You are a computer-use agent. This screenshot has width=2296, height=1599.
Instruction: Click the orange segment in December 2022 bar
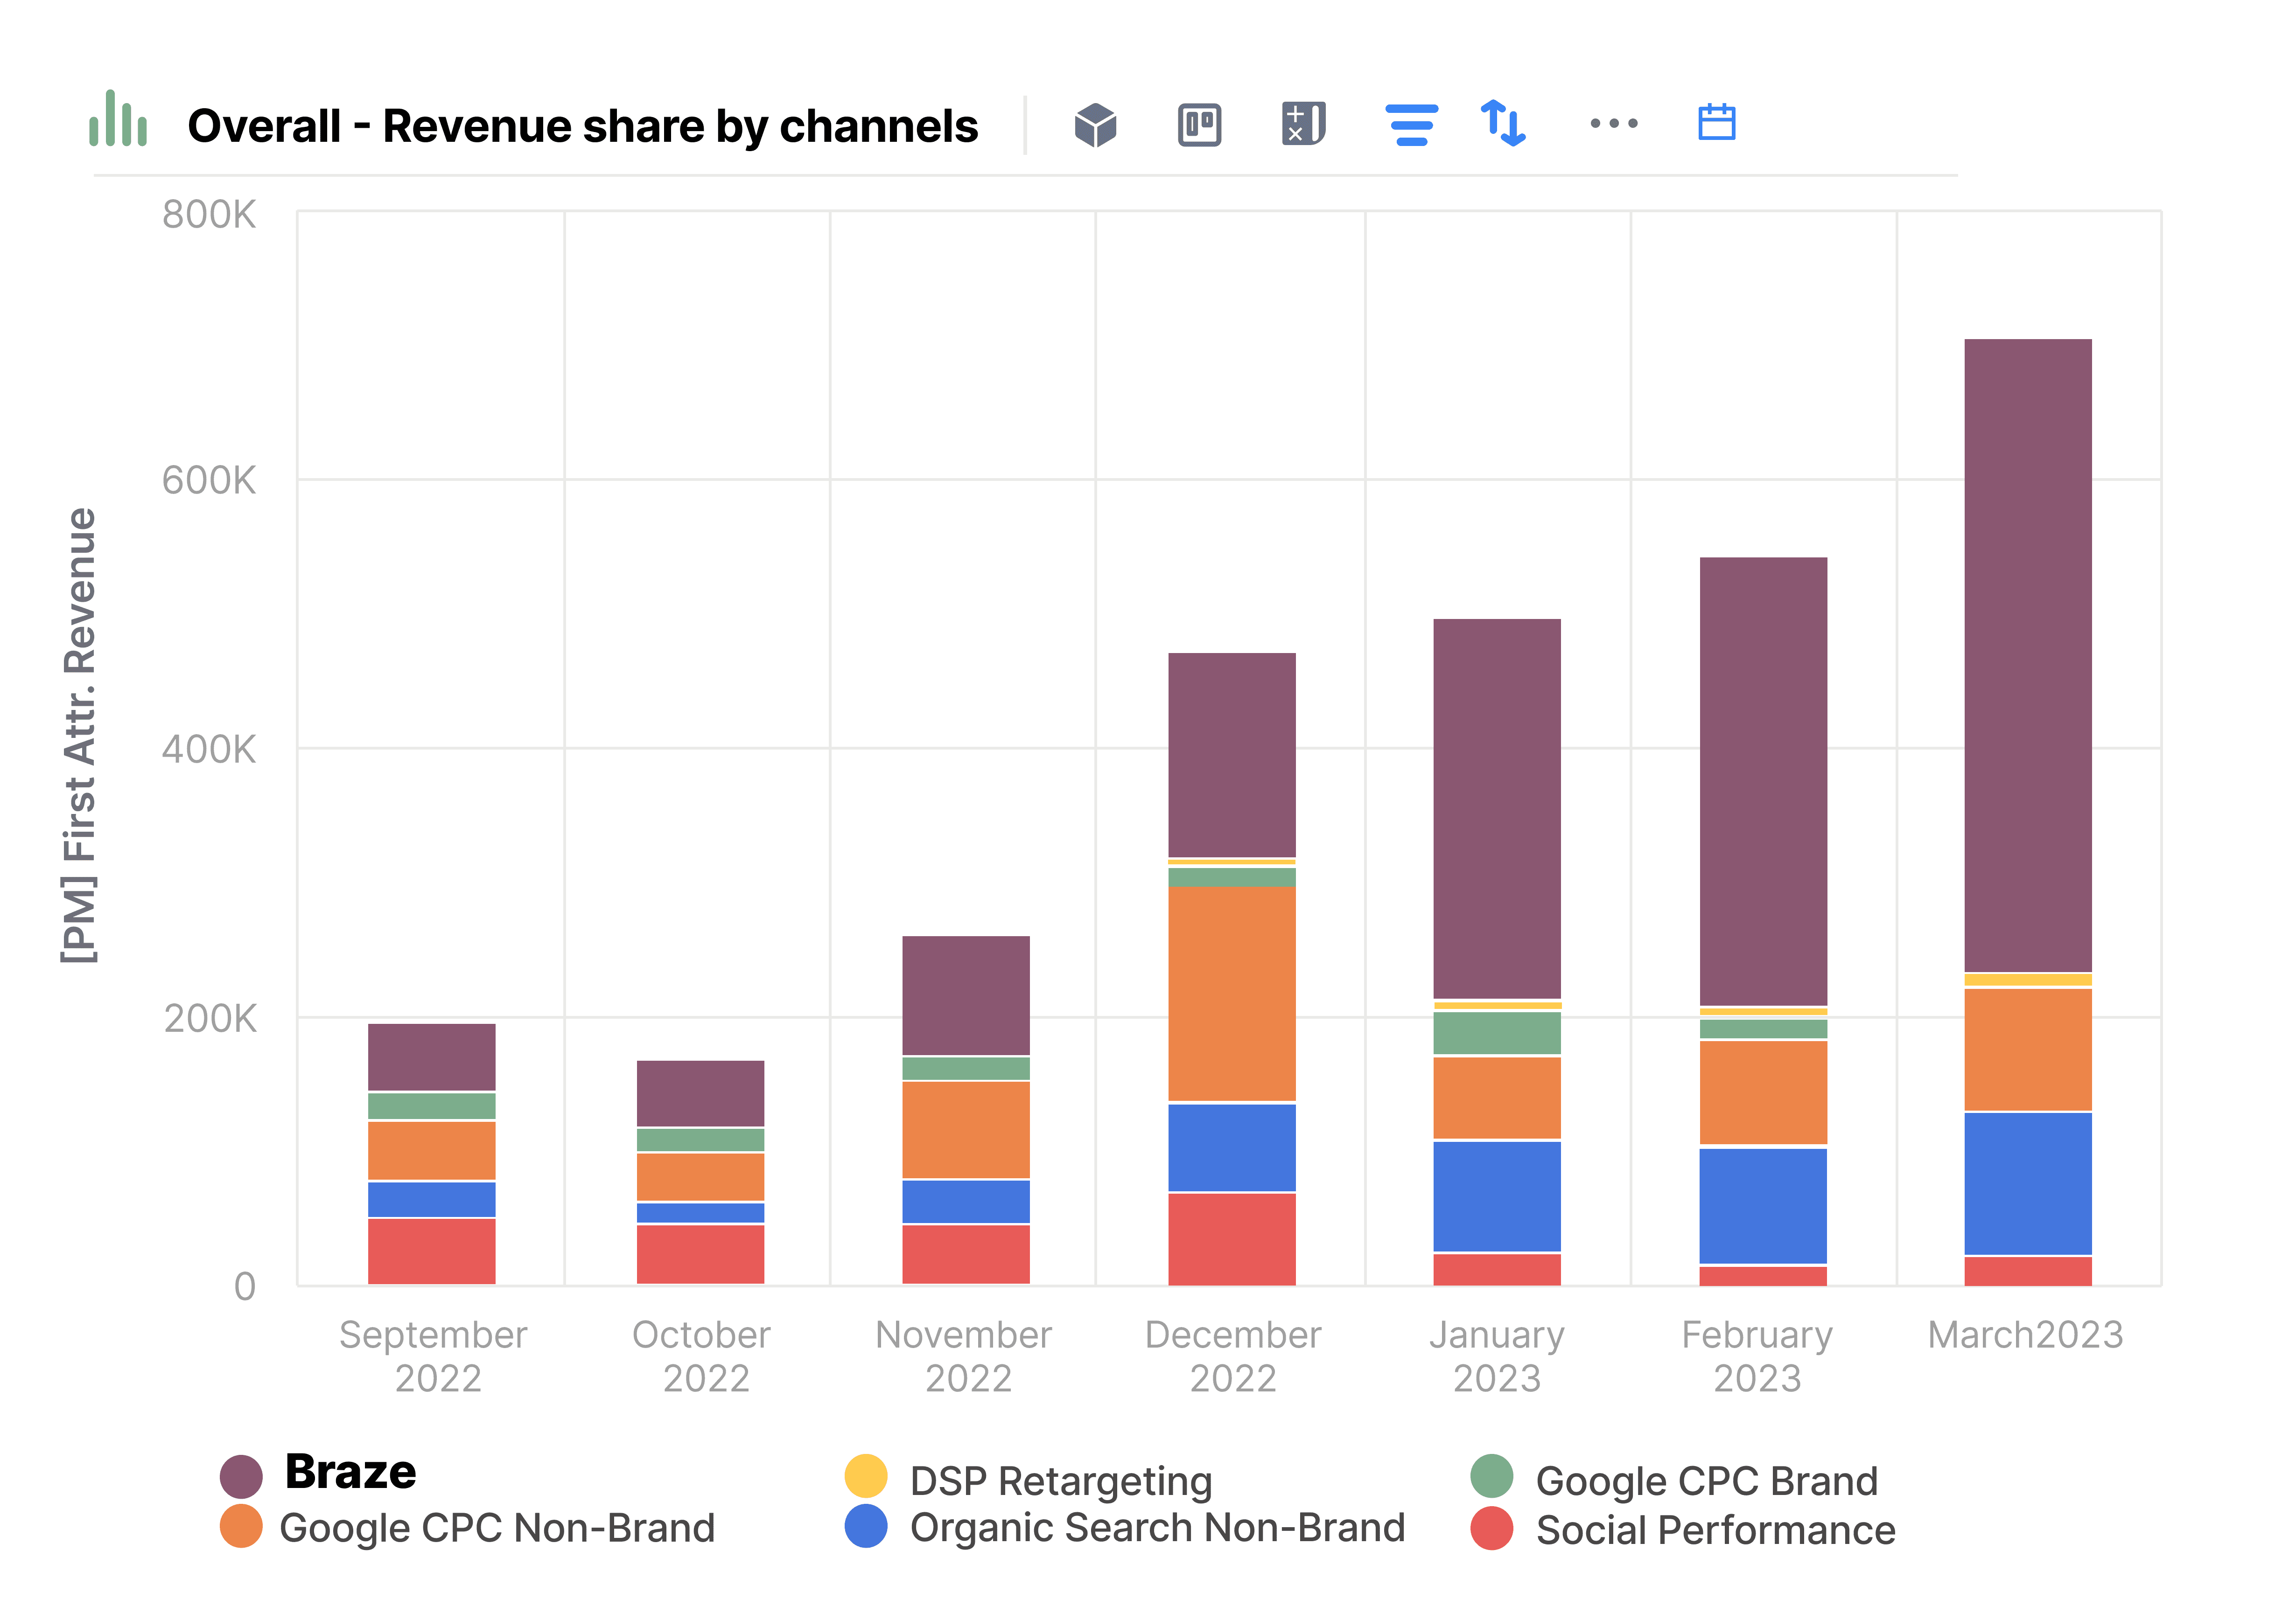1231,994
